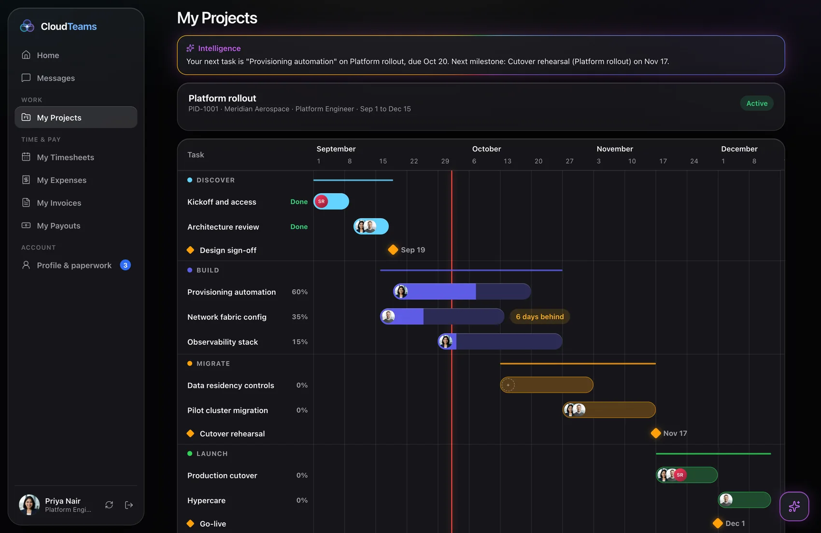
Task: Go to My Timesheets
Action: pyautogui.click(x=76, y=157)
